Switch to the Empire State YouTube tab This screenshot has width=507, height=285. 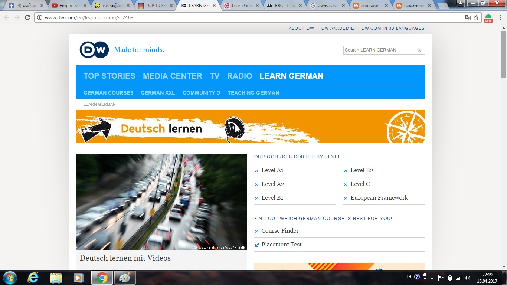coord(69,6)
